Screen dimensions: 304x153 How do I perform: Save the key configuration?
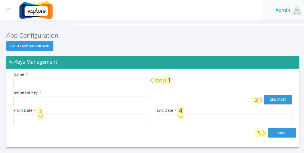(282, 133)
